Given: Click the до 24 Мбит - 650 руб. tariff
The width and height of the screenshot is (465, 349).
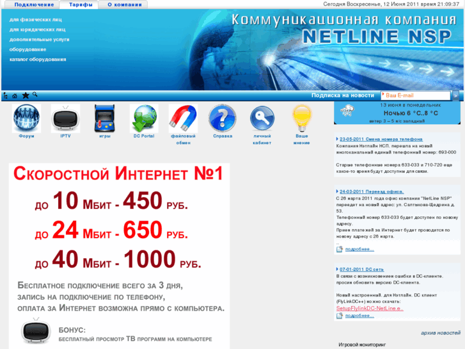Looking at the screenshot, I should pos(111,230).
